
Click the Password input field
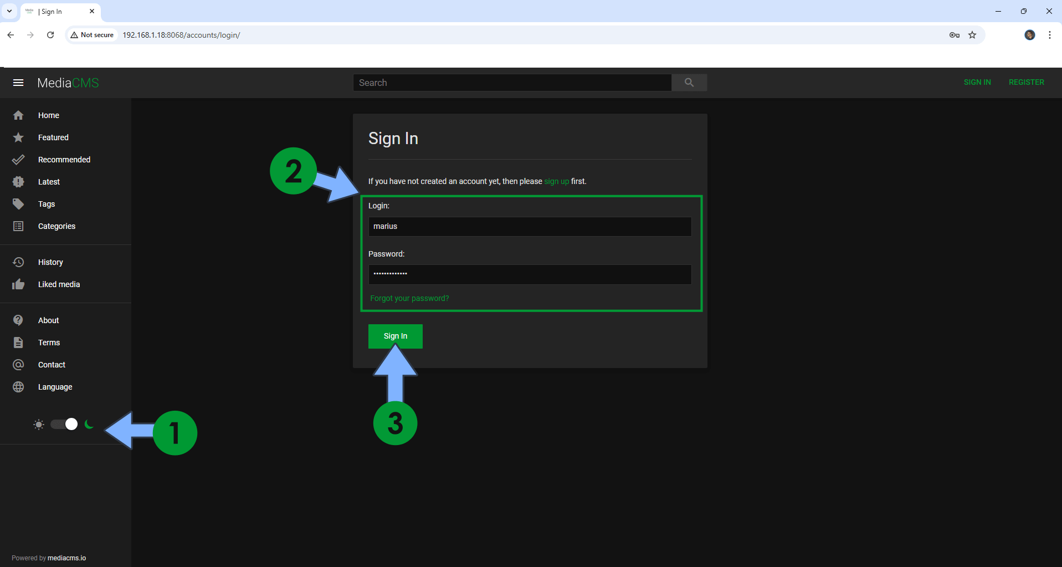coord(530,274)
